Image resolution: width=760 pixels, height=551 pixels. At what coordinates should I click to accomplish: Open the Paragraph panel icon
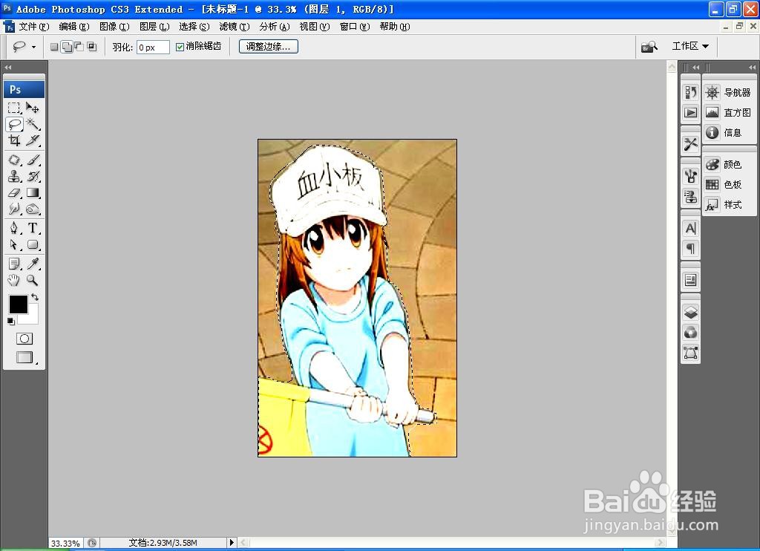tap(691, 249)
